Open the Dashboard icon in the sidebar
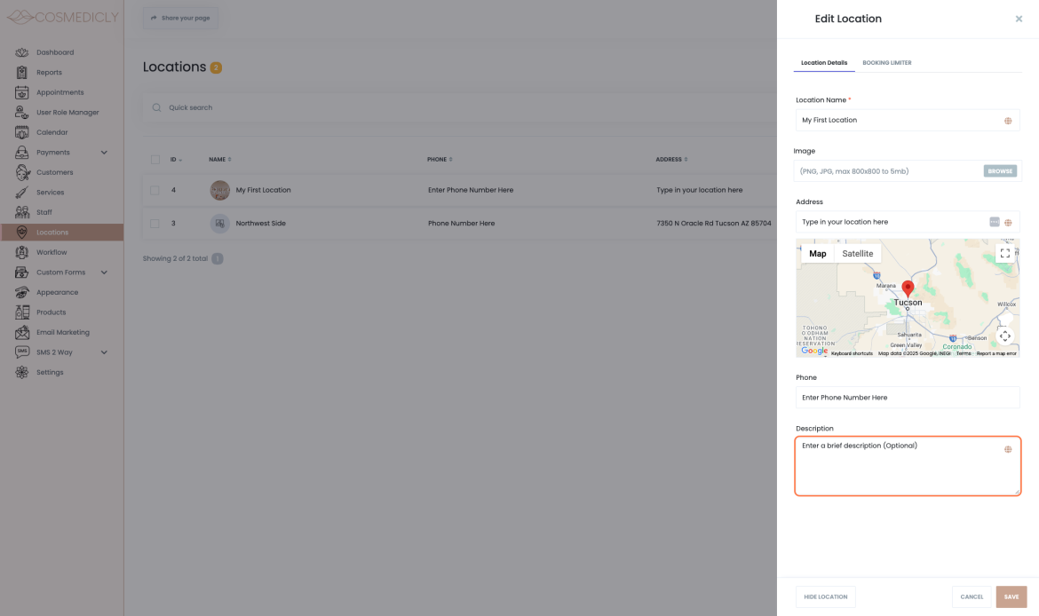Image resolution: width=1039 pixels, height=616 pixels. pos(22,52)
